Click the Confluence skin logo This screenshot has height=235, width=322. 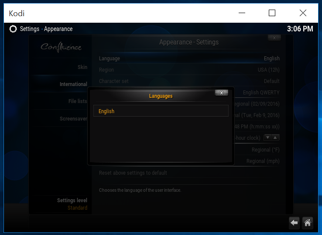pyautogui.click(x=61, y=47)
